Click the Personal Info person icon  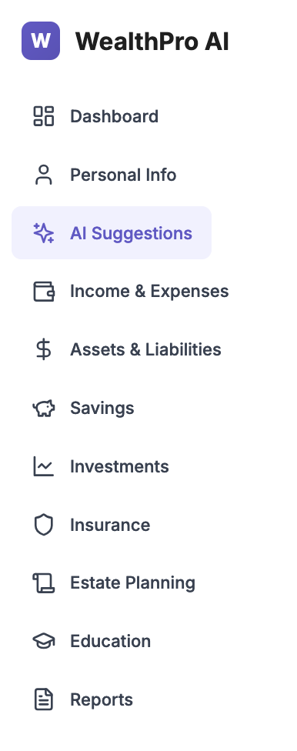(44, 175)
